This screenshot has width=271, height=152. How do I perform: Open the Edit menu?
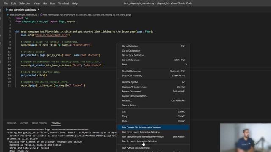pyautogui.click(x=14, y=3)
